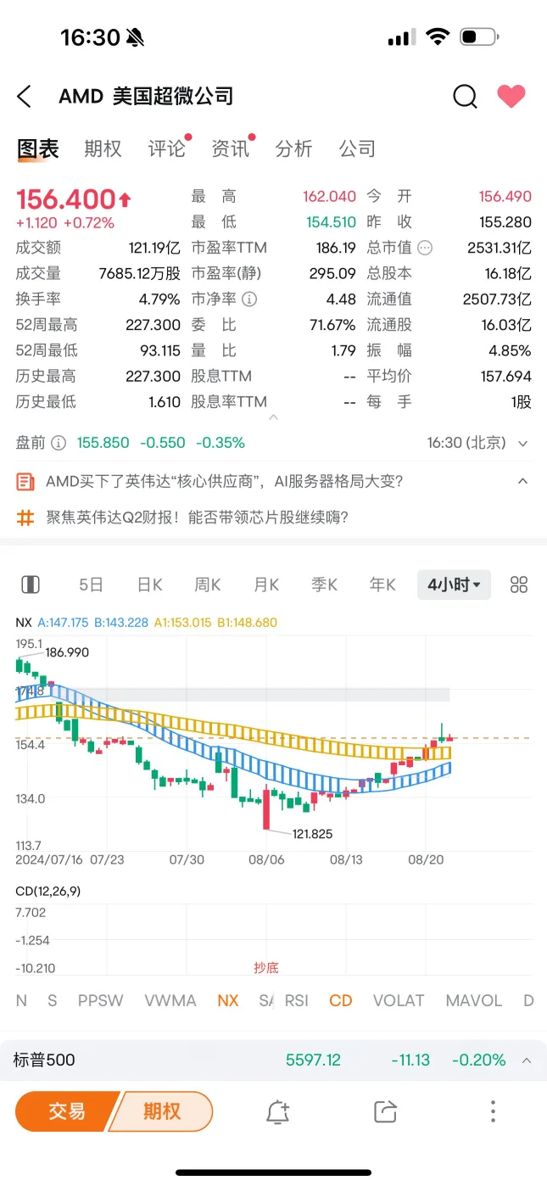
Task: Toggle the NX main indicator
Action: click(228, 1001)
